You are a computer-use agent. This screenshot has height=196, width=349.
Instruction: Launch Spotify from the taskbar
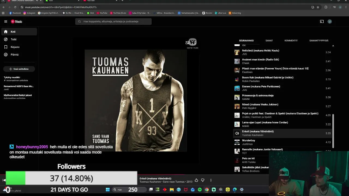[200, 189]
